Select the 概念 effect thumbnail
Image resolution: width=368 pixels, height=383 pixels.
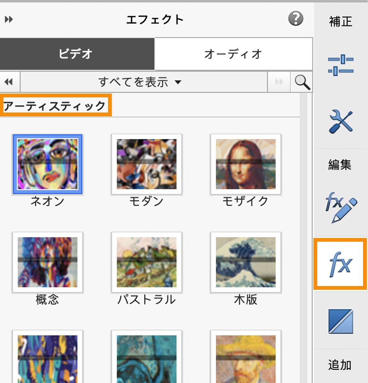coord(48,262)
